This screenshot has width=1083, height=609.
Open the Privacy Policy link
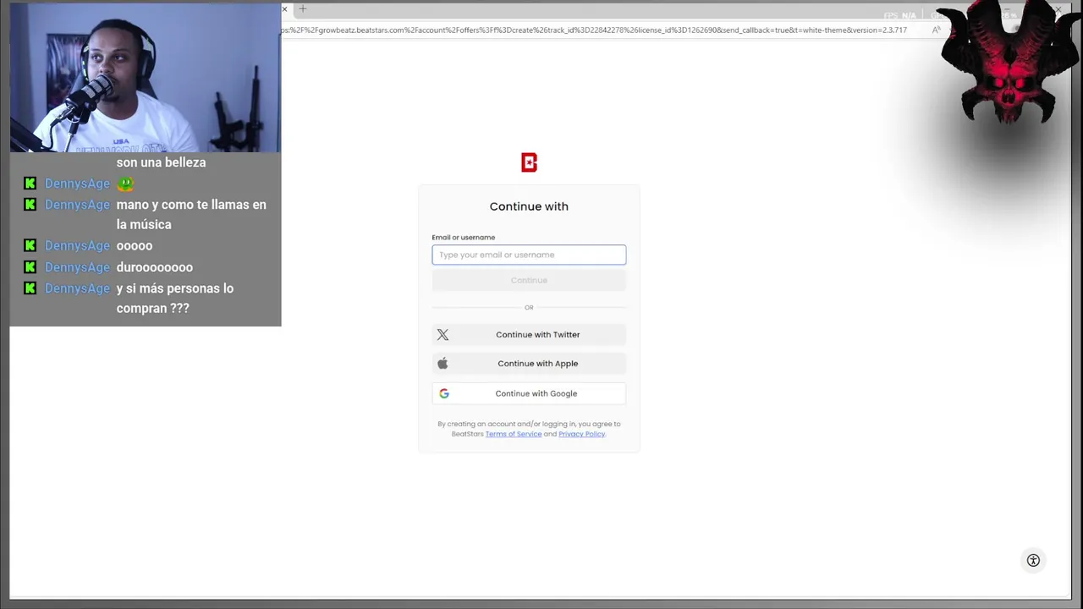click(x=581, y=434)
